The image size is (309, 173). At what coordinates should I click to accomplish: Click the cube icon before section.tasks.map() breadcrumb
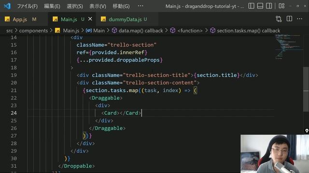coord(212,30)
